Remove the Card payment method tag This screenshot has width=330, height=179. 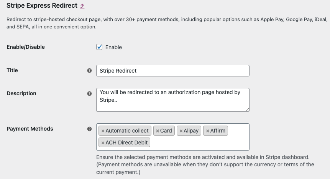pyautogui.click(x=158, y=131)
